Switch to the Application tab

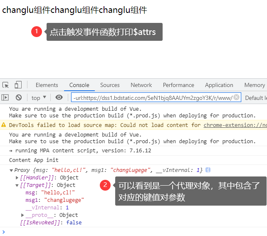click(219, 85)
